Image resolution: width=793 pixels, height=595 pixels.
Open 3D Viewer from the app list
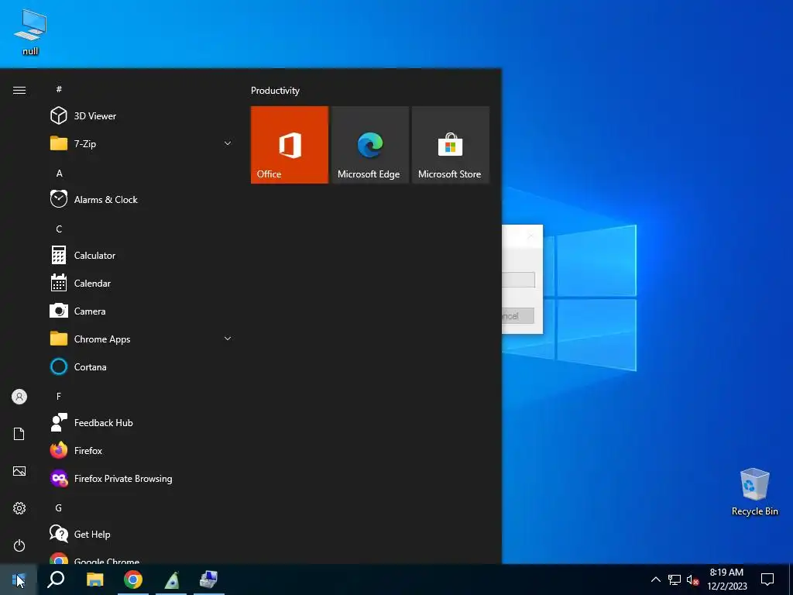click(142, 116)
